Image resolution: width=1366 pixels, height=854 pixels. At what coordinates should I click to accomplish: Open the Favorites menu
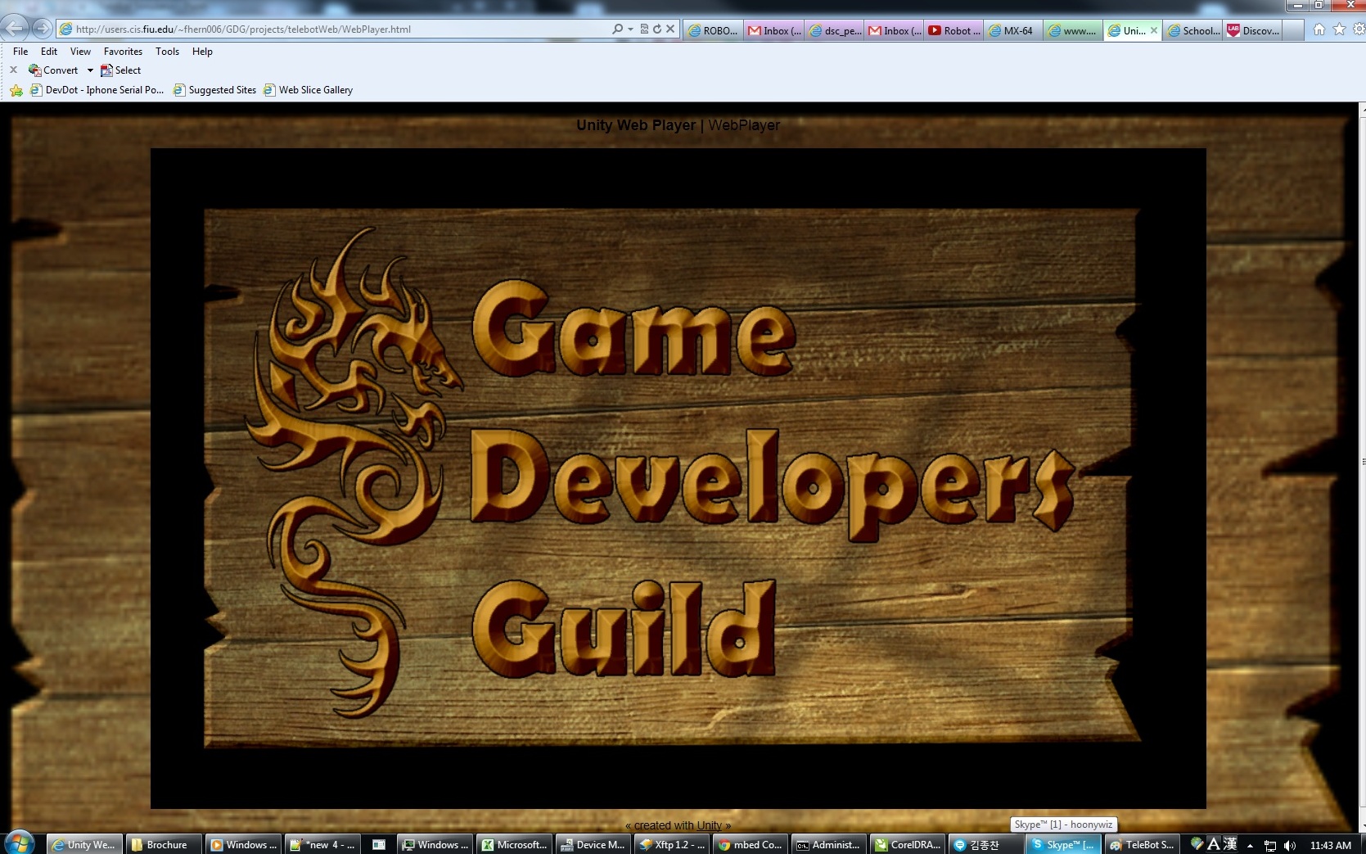click(123, 52)
